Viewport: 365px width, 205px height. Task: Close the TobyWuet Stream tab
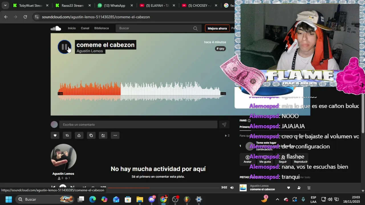click(47, 5)
